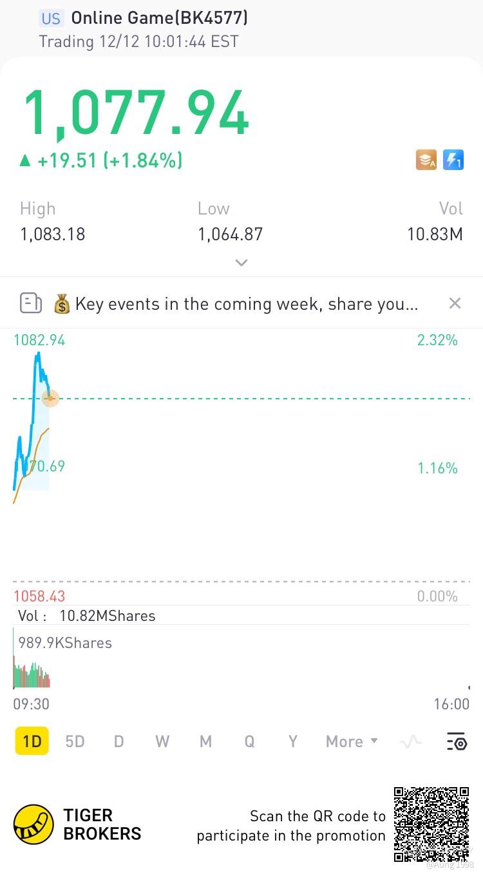Tap the Tiger Brokers logo
The width and height of the screenshot is (483, 876).
pos(33,824)
